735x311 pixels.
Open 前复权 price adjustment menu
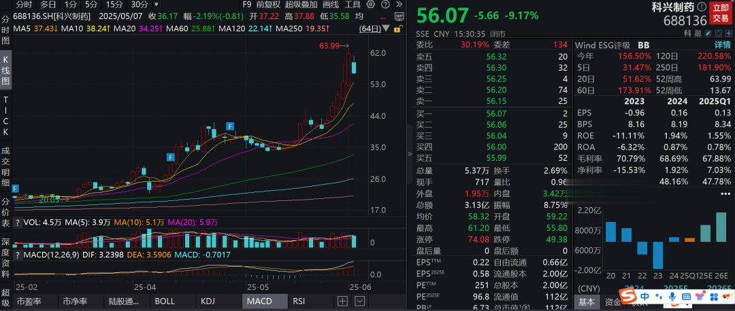[x=269, y=5]
